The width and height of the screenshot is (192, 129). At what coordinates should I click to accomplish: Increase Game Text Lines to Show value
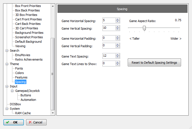click(118, 62)
